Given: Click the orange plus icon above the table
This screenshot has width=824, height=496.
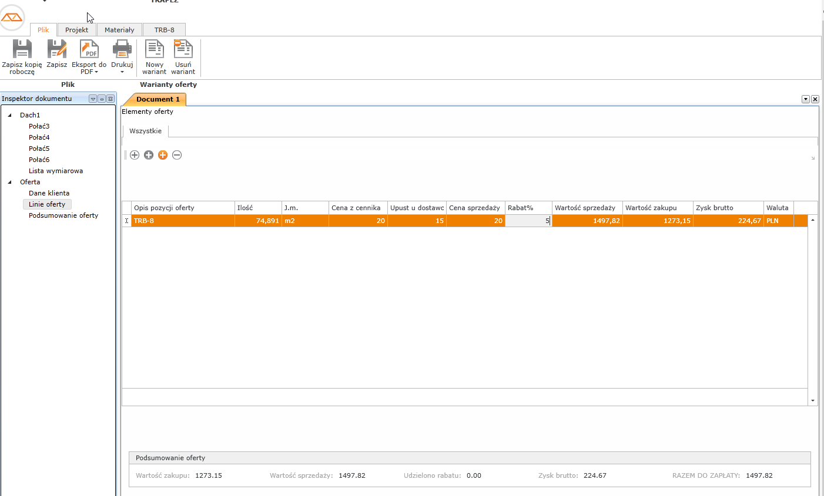Looking at the screenshot, I should coord(163,155).
